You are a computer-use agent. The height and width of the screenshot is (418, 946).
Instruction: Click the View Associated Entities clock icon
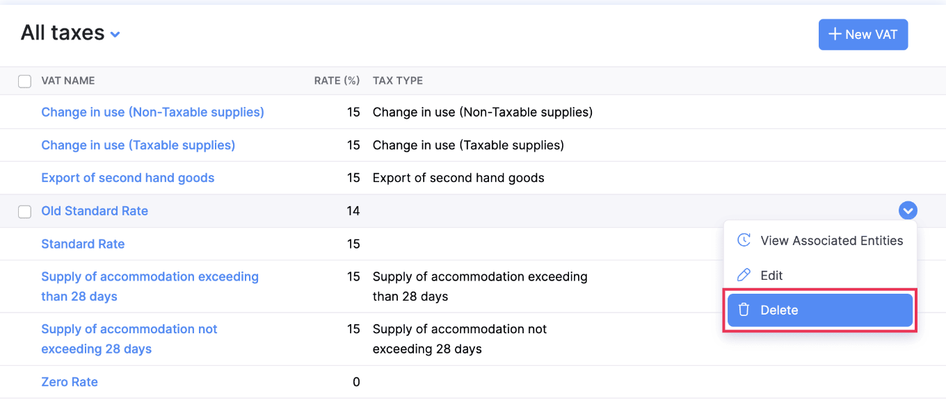(744, 240)
